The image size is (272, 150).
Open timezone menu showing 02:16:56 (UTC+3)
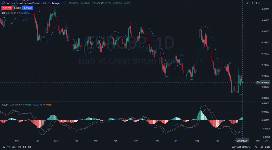[x=241, y=147]
